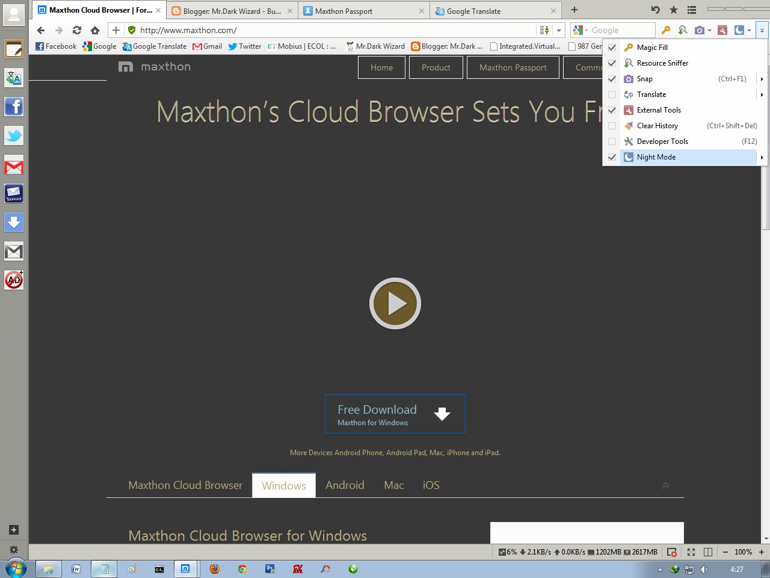Screen dimensions: 770x578
Task: Open the Gmail bookmark
Action: (208, 46)
